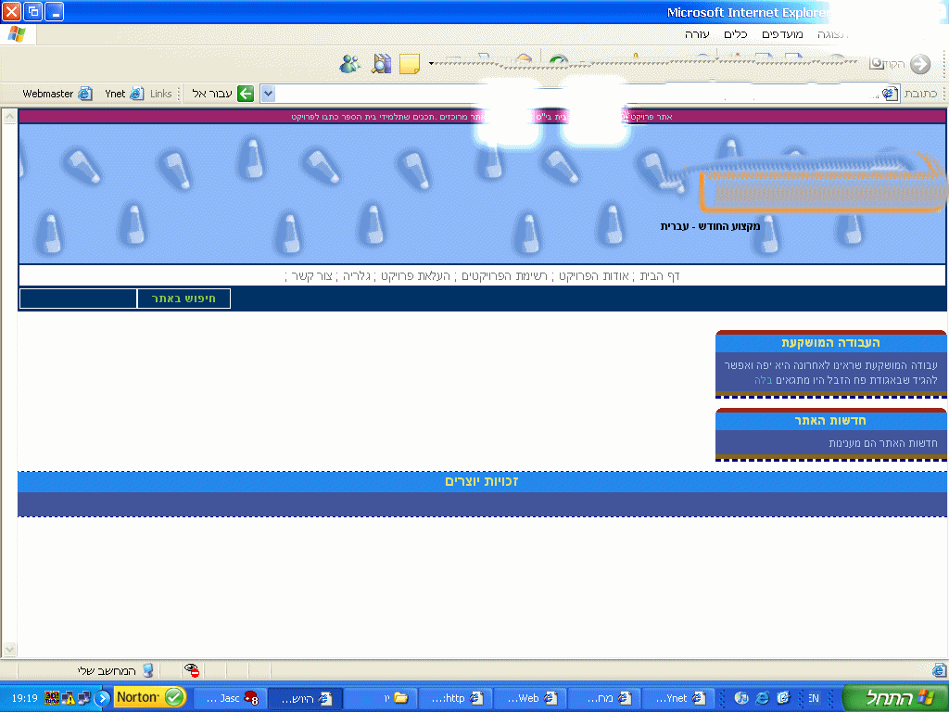949x712 pixels.
Task: Open the מועדפים (Favorites) menu
Action: tap(781, 34)
